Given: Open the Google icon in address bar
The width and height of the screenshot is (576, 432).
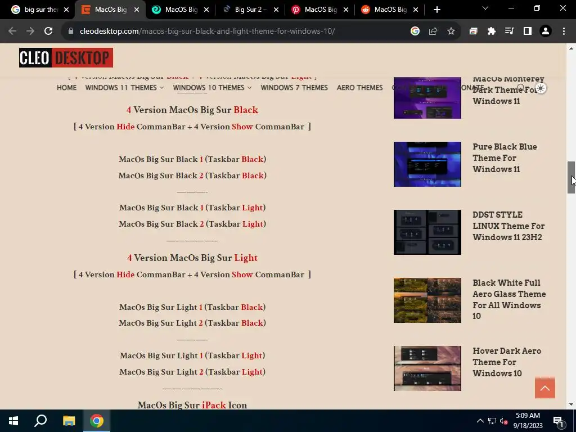Looking at the screenshot, I should click(x=415, y=31).
